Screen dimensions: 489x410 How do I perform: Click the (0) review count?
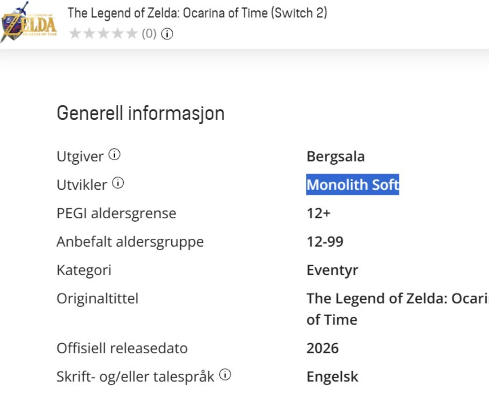click(149, 34)
